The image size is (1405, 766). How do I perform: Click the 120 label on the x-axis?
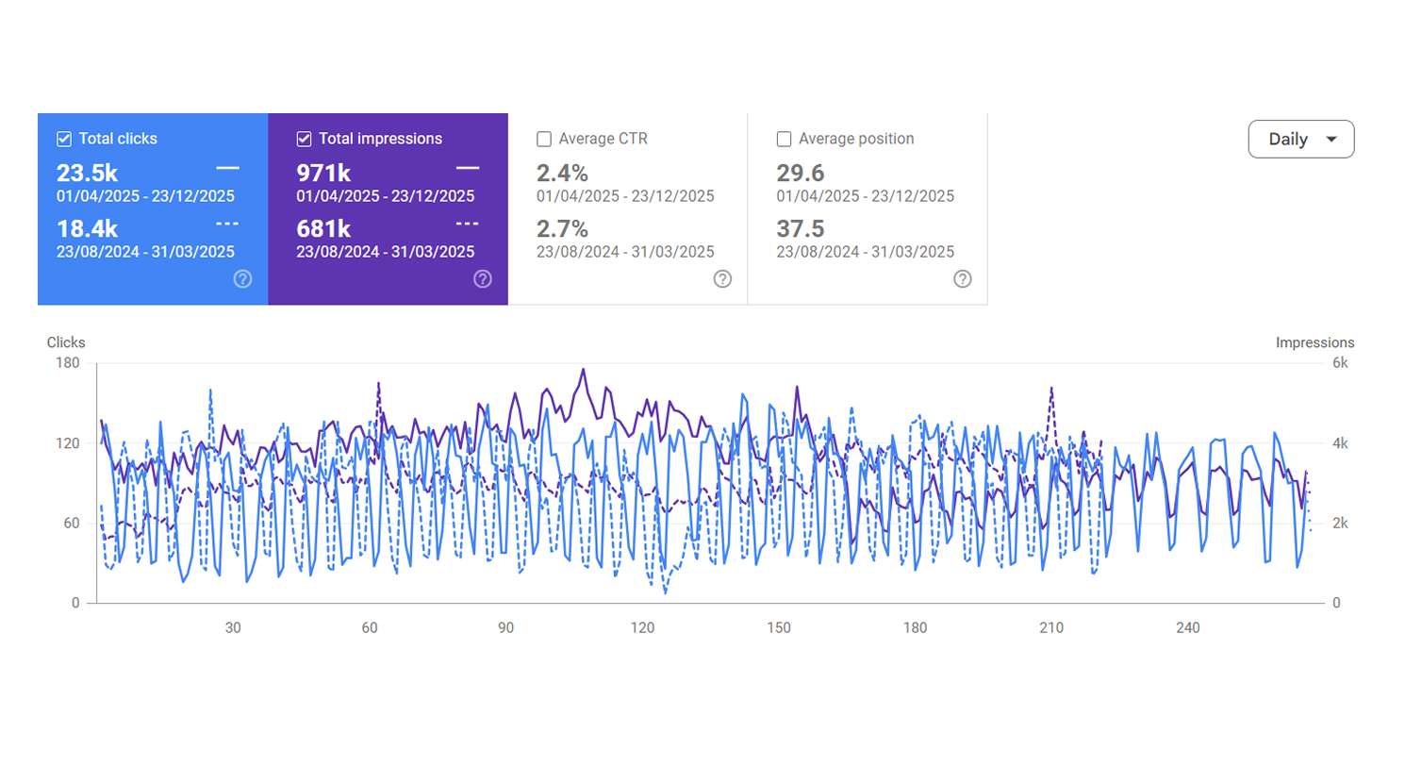click(x=642, y=628)
